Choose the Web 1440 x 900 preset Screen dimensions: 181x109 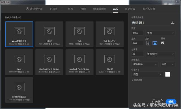click(79, 34)
